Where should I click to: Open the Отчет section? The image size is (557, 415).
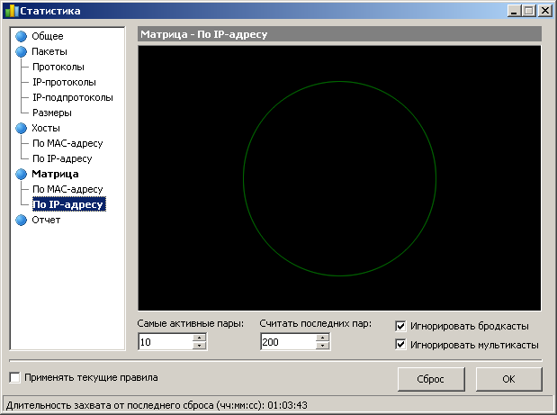click(x=46, y=220)
